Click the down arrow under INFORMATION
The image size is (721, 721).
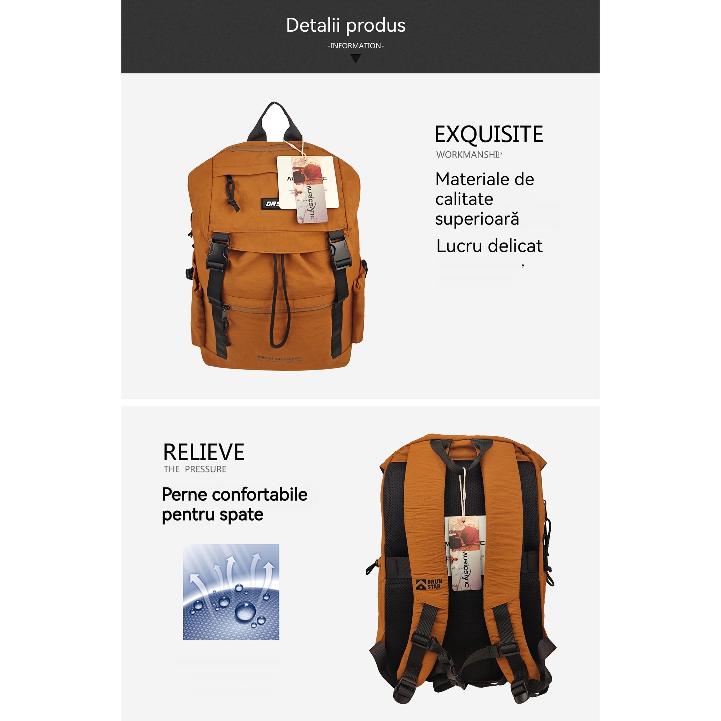pos(356,59)
